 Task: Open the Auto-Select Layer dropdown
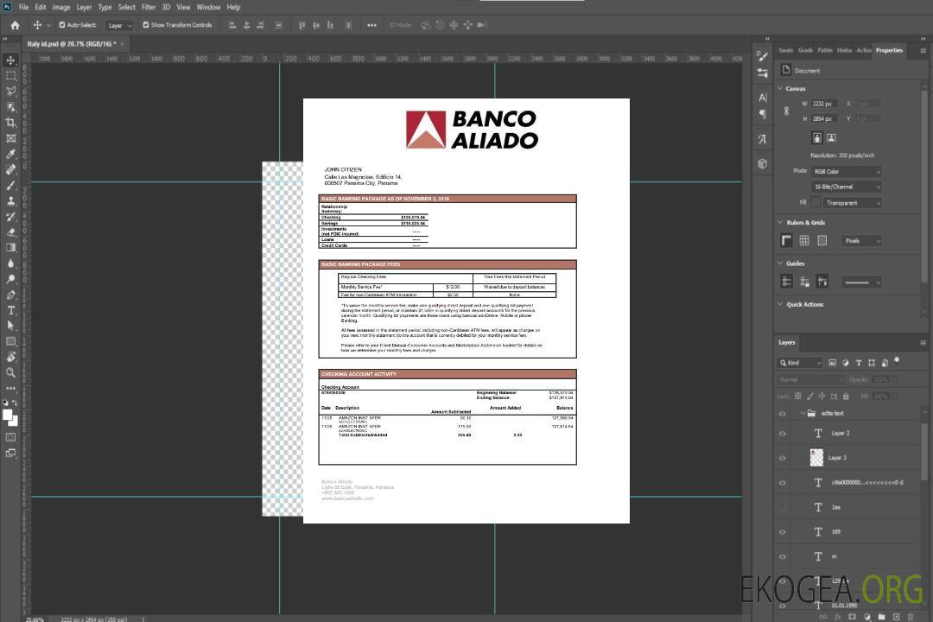coord(119,25)
